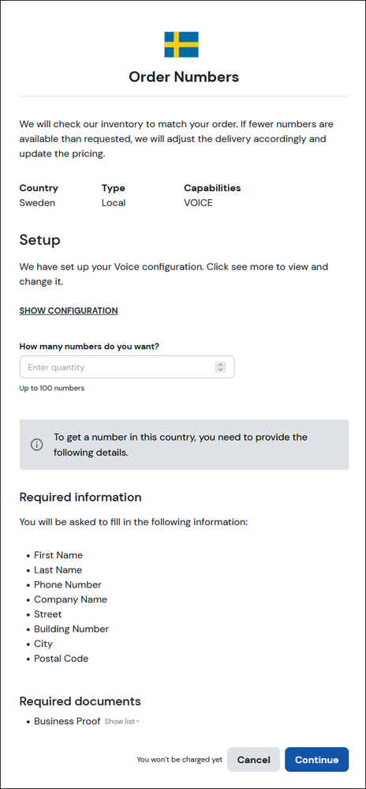
Task: Click the small chevron beside Show list
Action: pyautogui.click(x=138, y=721)
